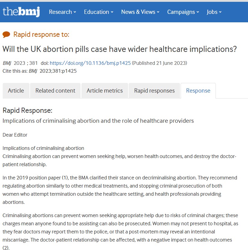Viewport: 248px width, 250px height.
Task: Click the 'Rapid Response:' section heading
Action: click(x=27, y=110)
